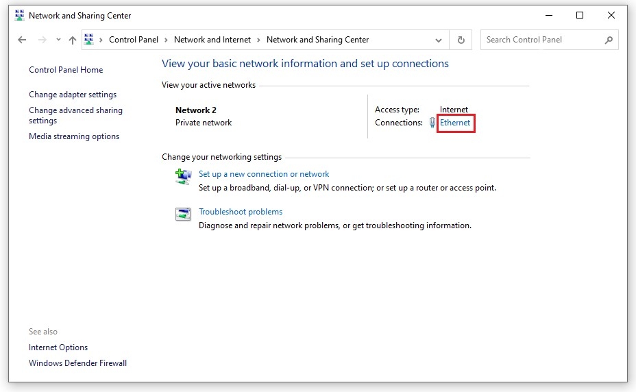Viewport: 636px width, 392px height.
Task: Click the Troubleshoot problems icon
Action: tap(183, 215)
